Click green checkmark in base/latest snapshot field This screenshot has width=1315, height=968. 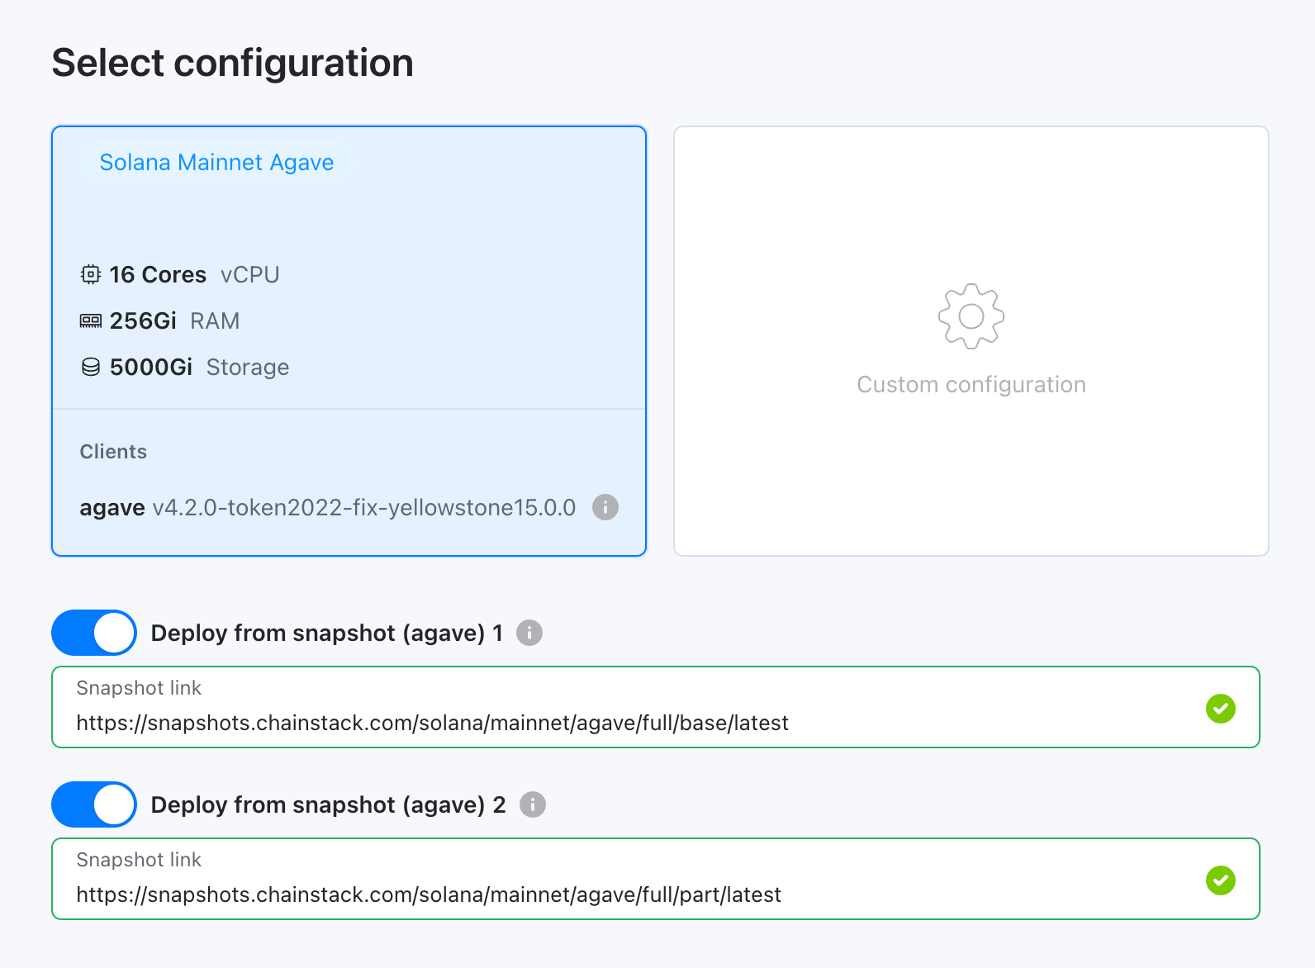point(1221,708)
